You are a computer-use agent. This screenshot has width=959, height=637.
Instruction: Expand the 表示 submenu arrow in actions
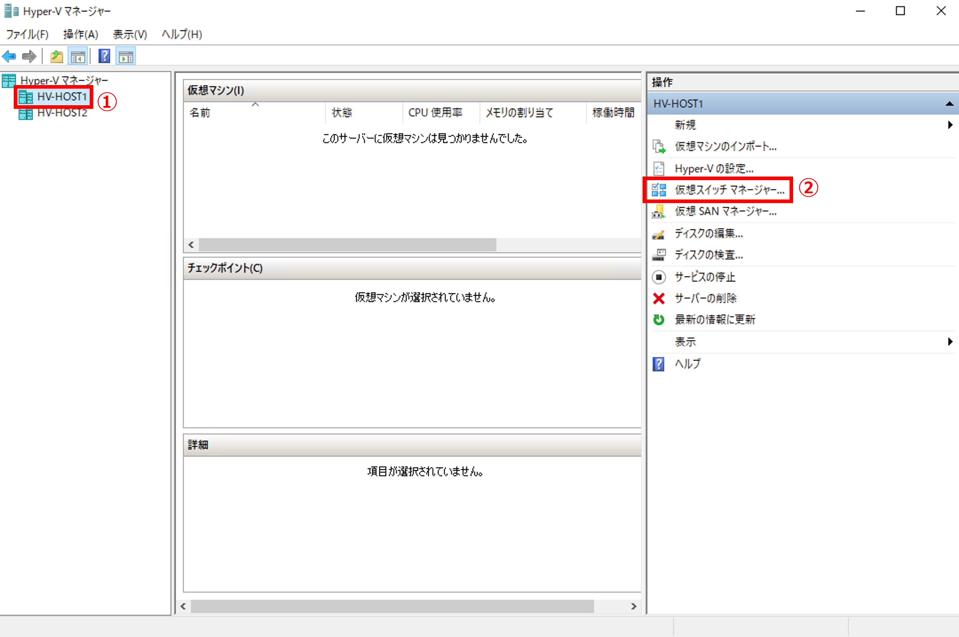coord(950,342)
